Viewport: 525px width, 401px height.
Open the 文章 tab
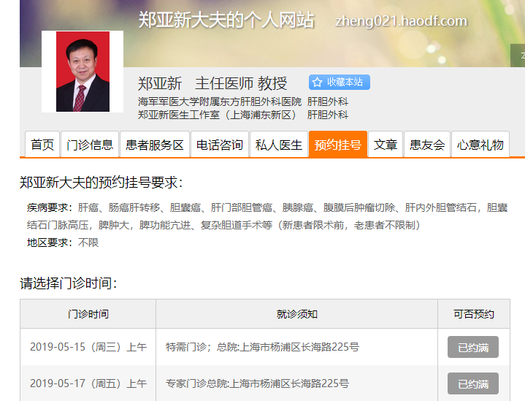click(x=386, y=145)
